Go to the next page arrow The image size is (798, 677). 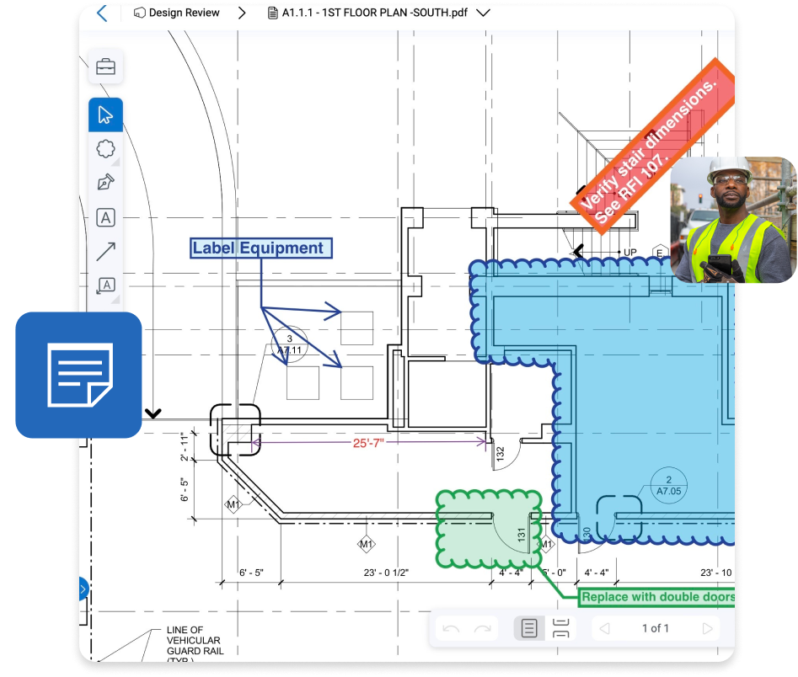707,628
